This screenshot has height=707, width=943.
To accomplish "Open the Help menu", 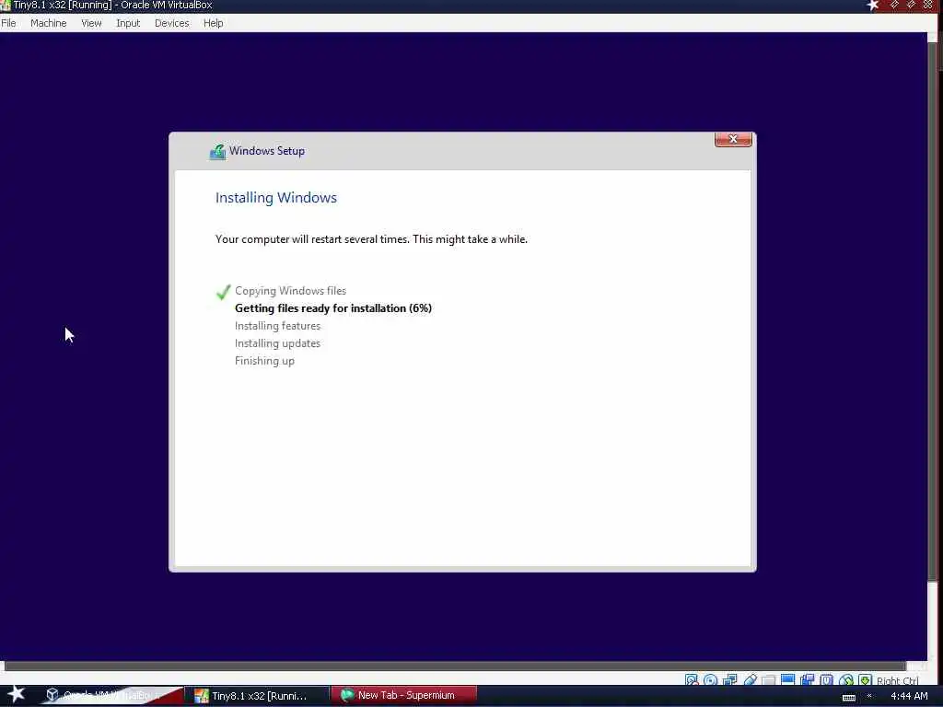I will pyautogui.click(x=213, y=23).
